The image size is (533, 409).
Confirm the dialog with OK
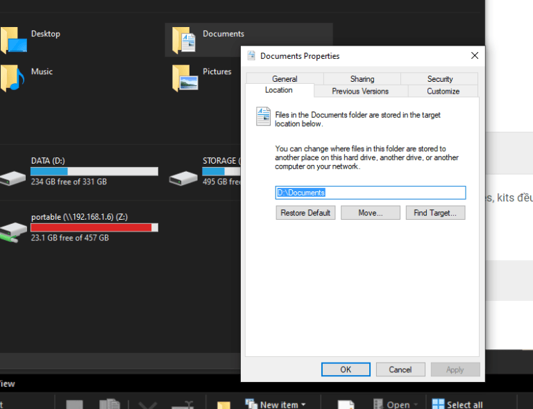pos(346,369)
